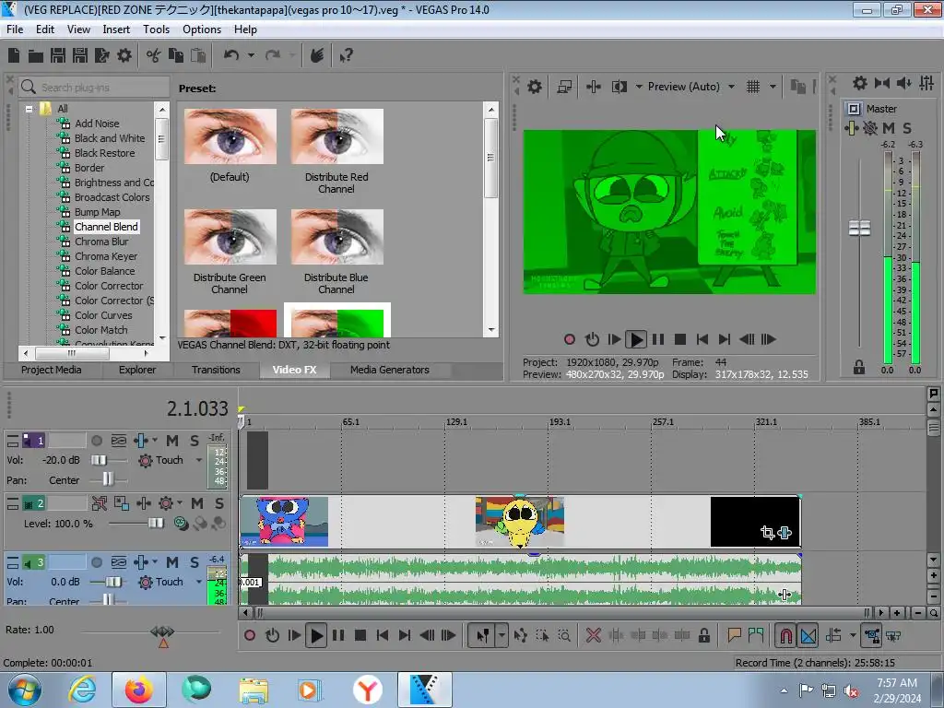Click the Open folder toolbar icon
This screenshot has height=708, width=944.
coord(36,56)
